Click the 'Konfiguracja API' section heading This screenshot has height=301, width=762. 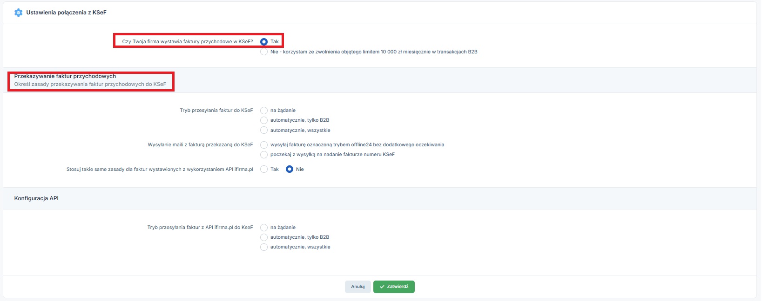pos(36,198)
